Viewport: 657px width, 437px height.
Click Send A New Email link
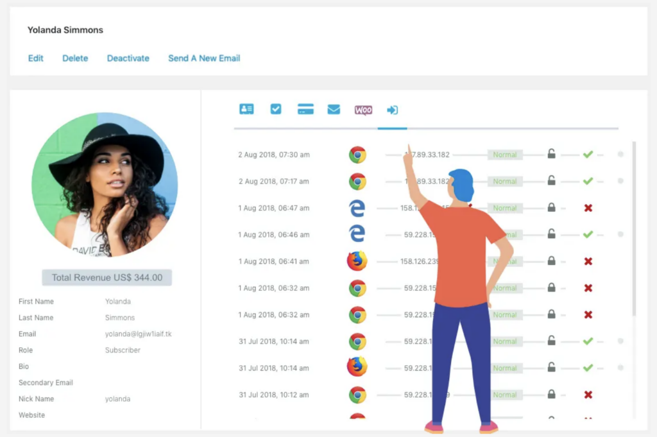click(204, 58)
